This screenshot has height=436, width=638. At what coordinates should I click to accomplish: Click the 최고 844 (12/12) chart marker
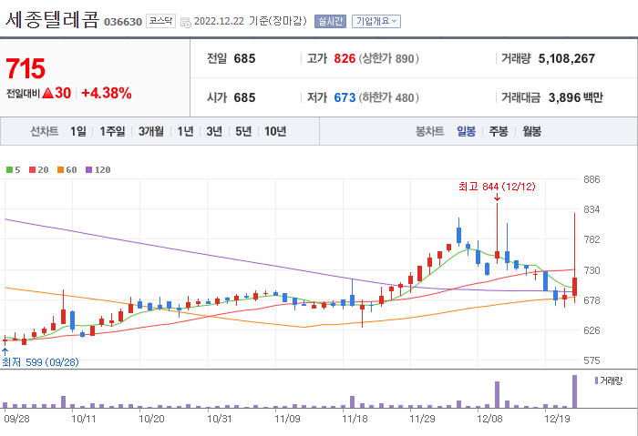point(497,187)
